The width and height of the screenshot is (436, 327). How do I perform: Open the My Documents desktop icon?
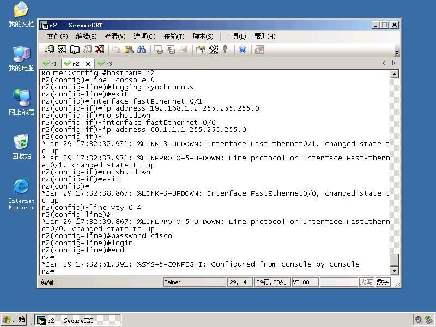click(21, 14)
